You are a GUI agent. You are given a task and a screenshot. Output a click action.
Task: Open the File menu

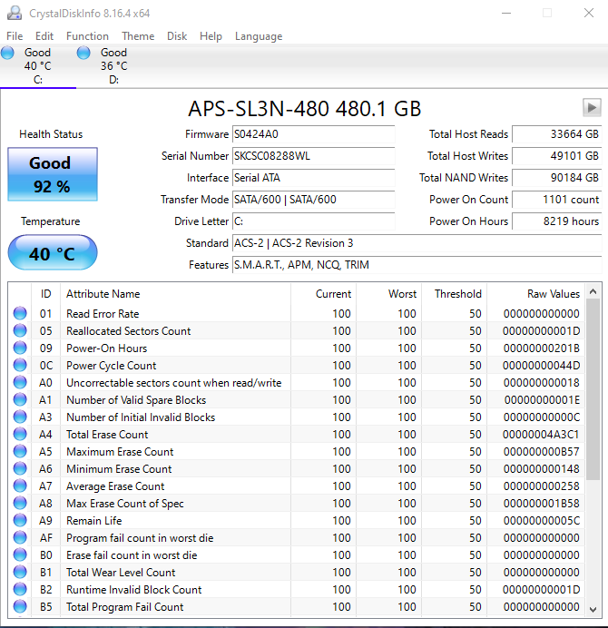[15, 36]
